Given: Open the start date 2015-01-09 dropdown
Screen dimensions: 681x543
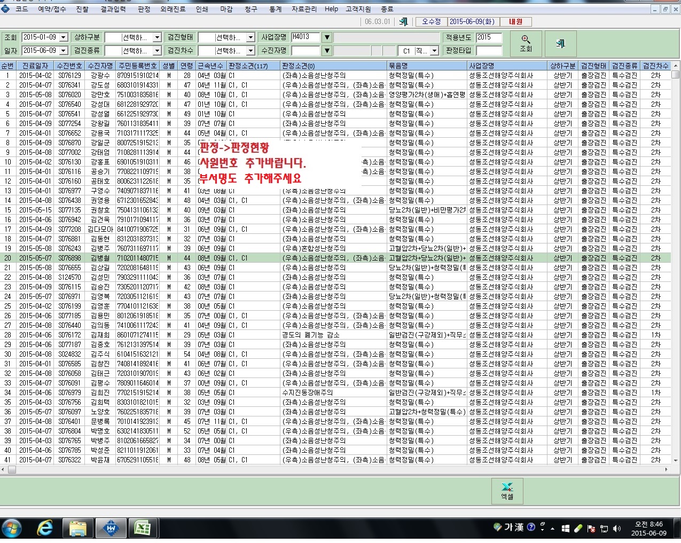Looking at the screenshot, I should coord(64,37).
